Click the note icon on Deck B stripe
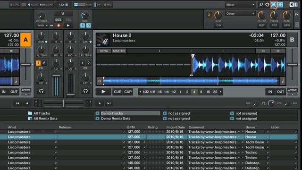Viewport: 302px width, 170px height. (283, 81)
